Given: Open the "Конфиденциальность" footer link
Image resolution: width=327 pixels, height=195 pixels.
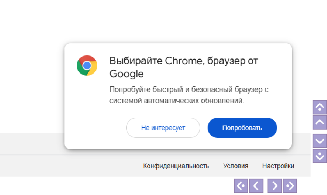Looking at the screenshot, I should [x=176, y=166].
